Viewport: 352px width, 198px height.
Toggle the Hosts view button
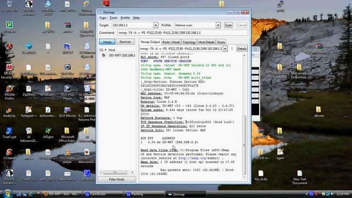107,42
